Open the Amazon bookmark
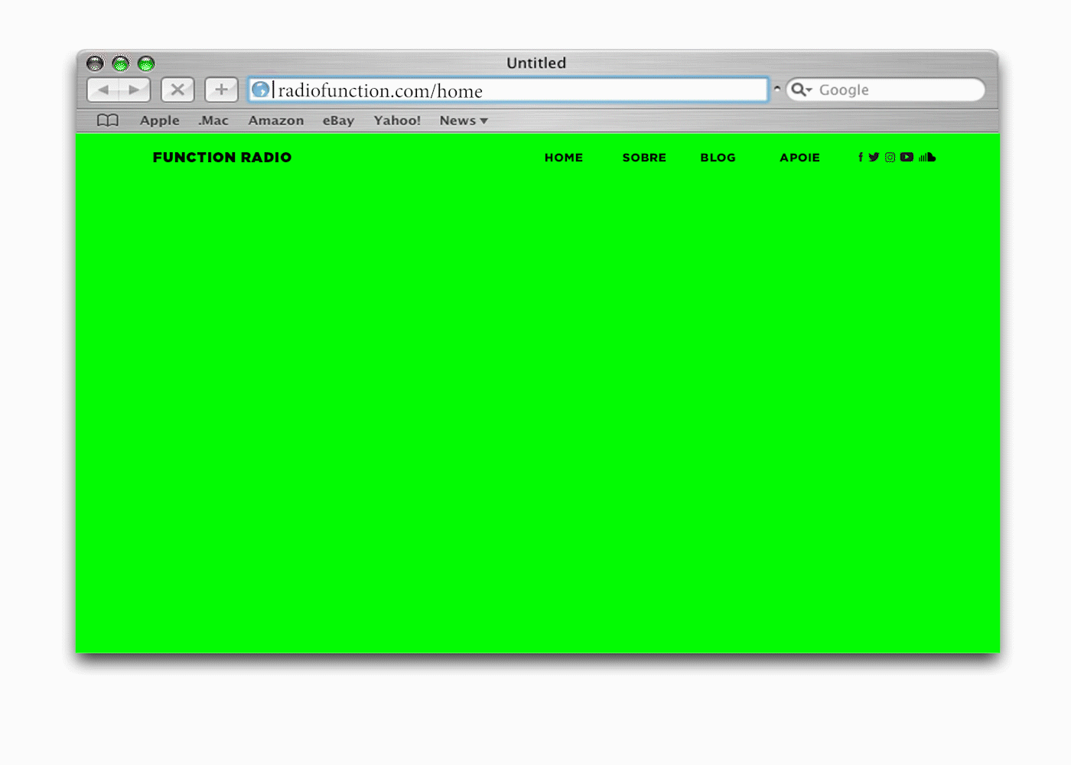1071x765 pixels. click(x=276, y=120)
